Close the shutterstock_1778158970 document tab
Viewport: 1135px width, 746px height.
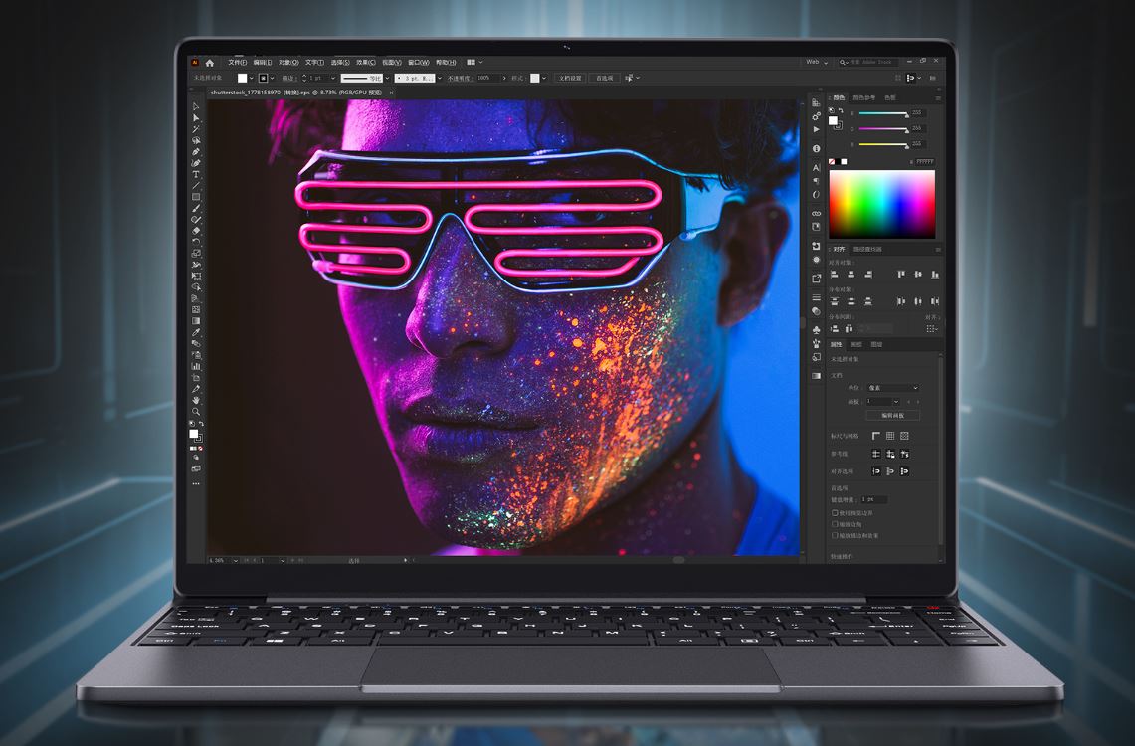(x=391, y=93)
